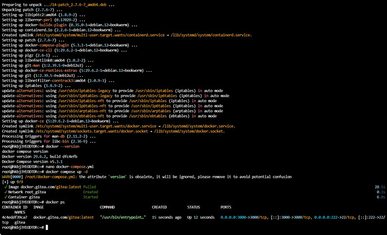This screenshot has height=235, width=387.
Task: Click 'Preparing to unpack' first line
Action: click(58, 4)
